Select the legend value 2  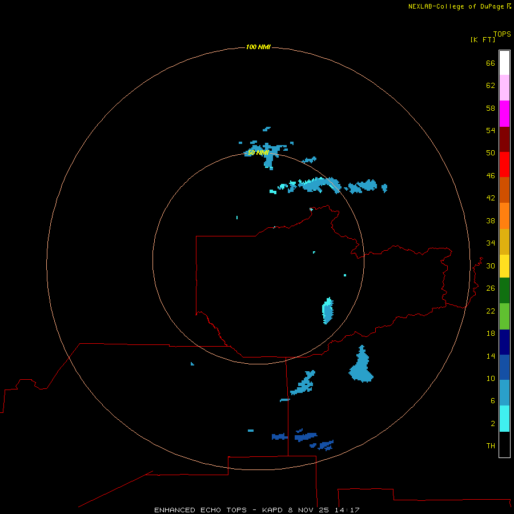point(493,424)
